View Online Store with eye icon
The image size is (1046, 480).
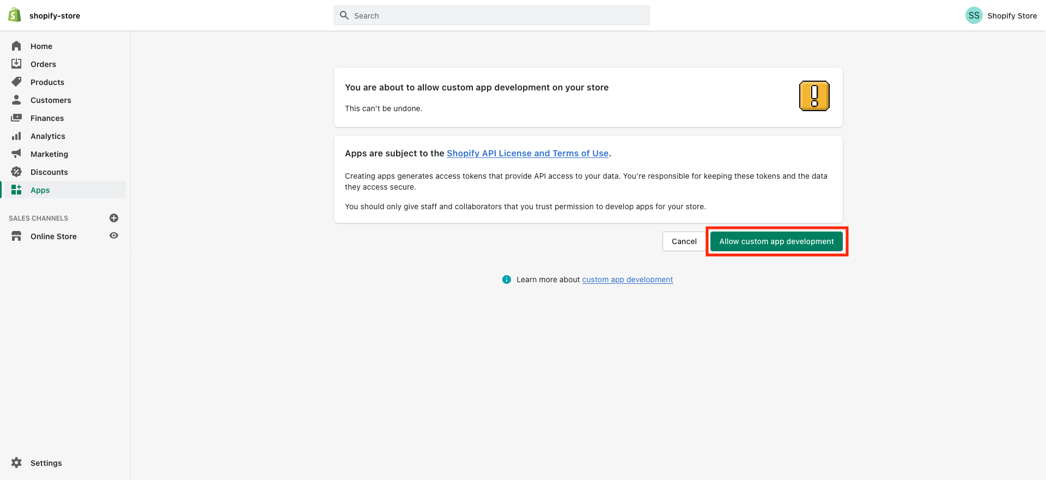pyautogui.click(x=114, y=236)
